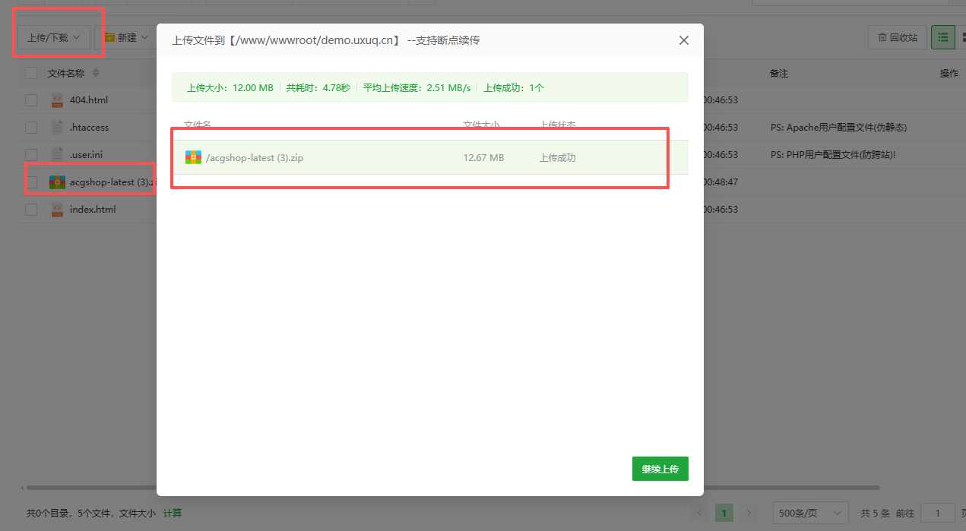Click the .user.ini file icon
Viewport: 966px width, 531px height.
[x=58, y=154]
